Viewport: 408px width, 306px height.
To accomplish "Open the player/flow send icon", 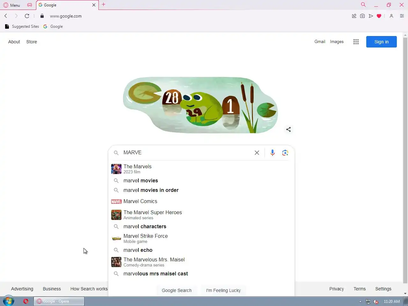I will point(371,16).
